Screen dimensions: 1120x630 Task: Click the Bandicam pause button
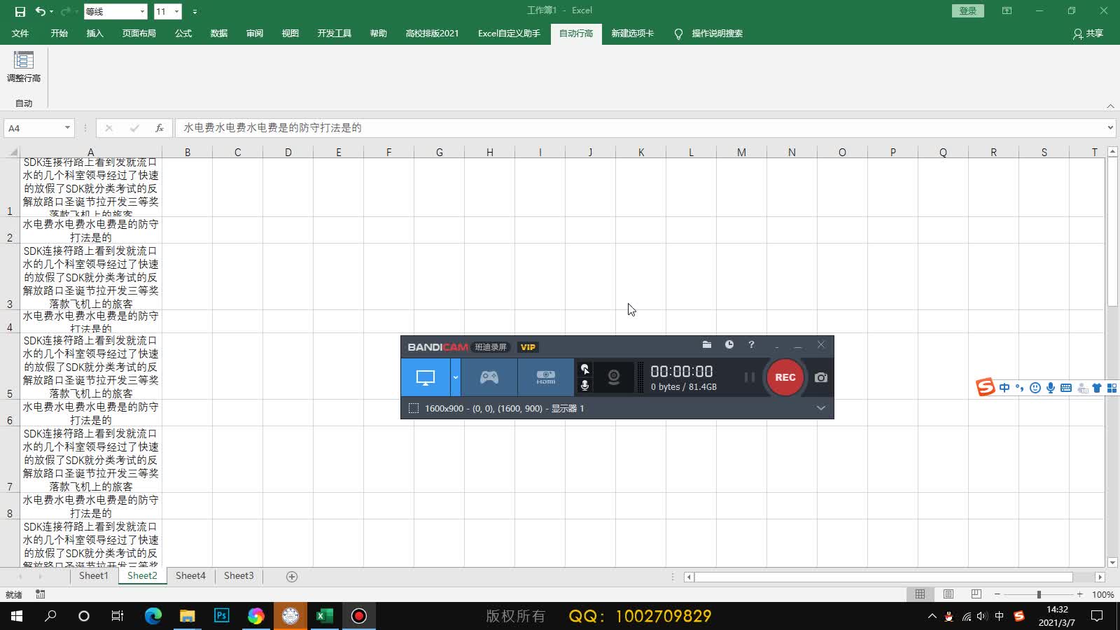pos(749,377)
